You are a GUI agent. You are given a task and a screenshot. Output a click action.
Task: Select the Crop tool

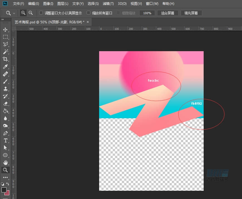tap(5, 59)
